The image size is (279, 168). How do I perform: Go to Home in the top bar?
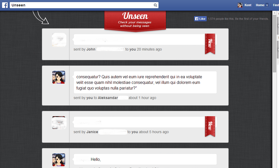click(260, 5)
